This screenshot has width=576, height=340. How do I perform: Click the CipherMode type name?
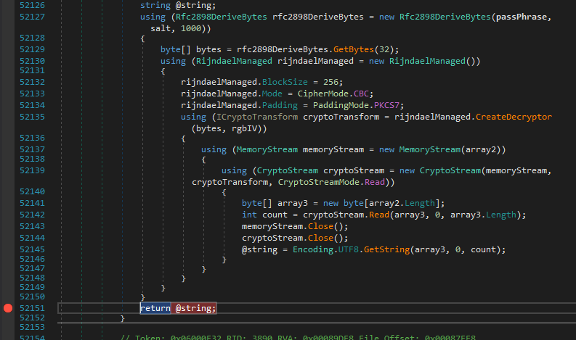click(323, 94)
